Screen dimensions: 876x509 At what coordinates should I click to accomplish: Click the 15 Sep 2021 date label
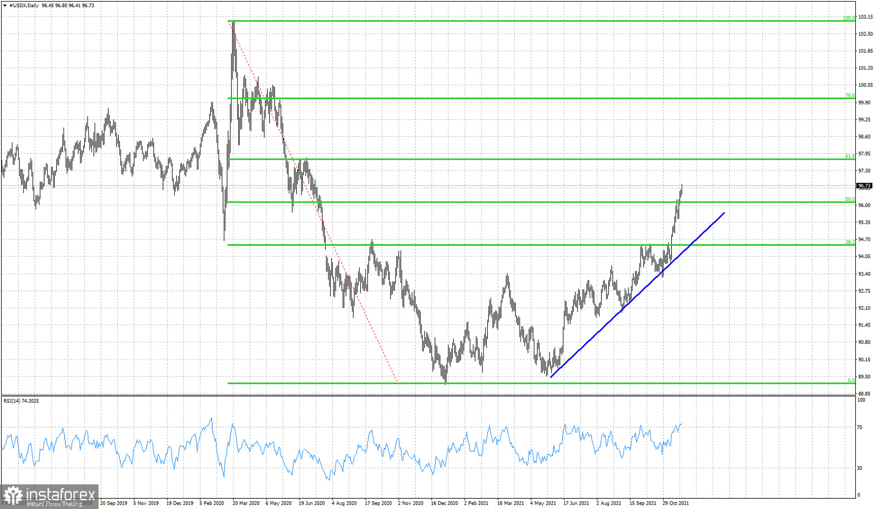point(643,504)
